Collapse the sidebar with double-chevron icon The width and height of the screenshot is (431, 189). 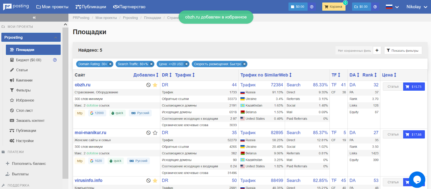pyautogui.click(x=34, y=17)
